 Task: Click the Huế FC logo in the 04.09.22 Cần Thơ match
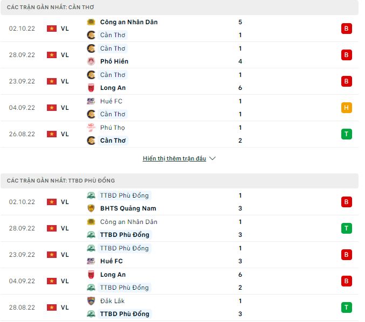tap(91, 101)
